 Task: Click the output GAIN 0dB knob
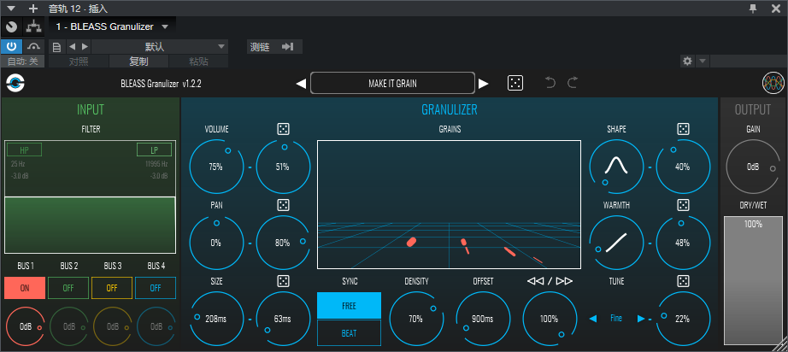[753, 167]
